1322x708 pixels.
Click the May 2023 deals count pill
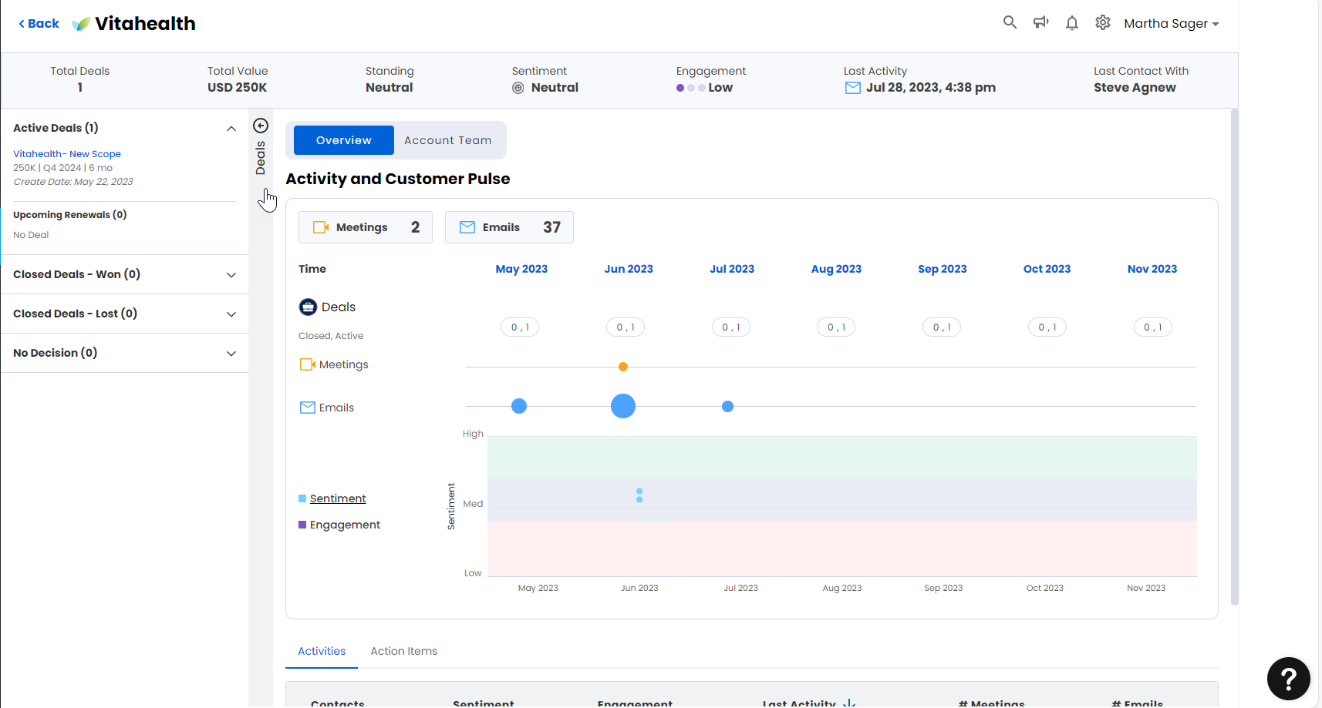(520, 327)
